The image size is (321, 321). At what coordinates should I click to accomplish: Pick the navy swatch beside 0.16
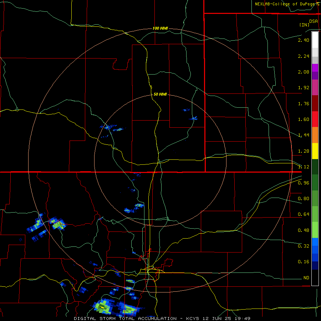315,266
